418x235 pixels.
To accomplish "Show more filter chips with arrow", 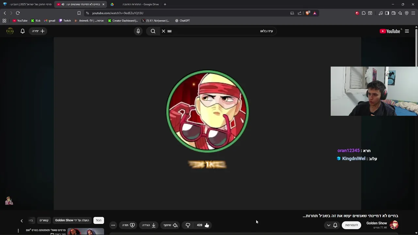I will pyautogui.click(x=22, y=221).
